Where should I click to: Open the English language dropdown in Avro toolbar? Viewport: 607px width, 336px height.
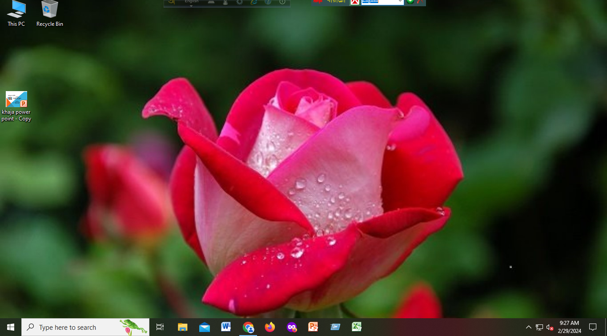[192, 3]
